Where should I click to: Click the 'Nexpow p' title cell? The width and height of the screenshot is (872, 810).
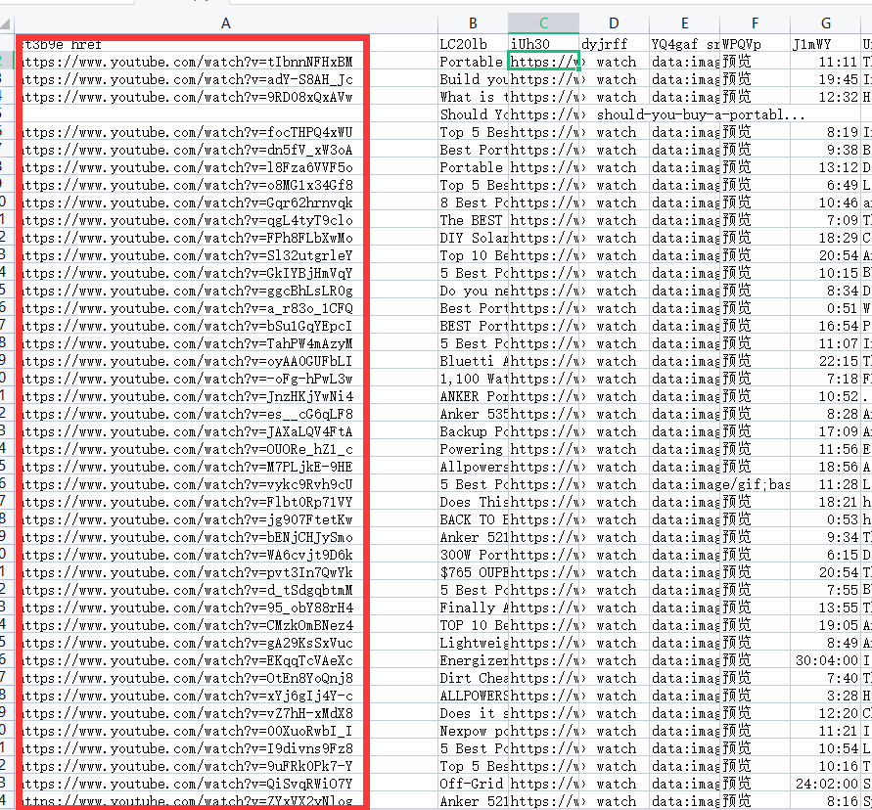(x=473, y=731)
